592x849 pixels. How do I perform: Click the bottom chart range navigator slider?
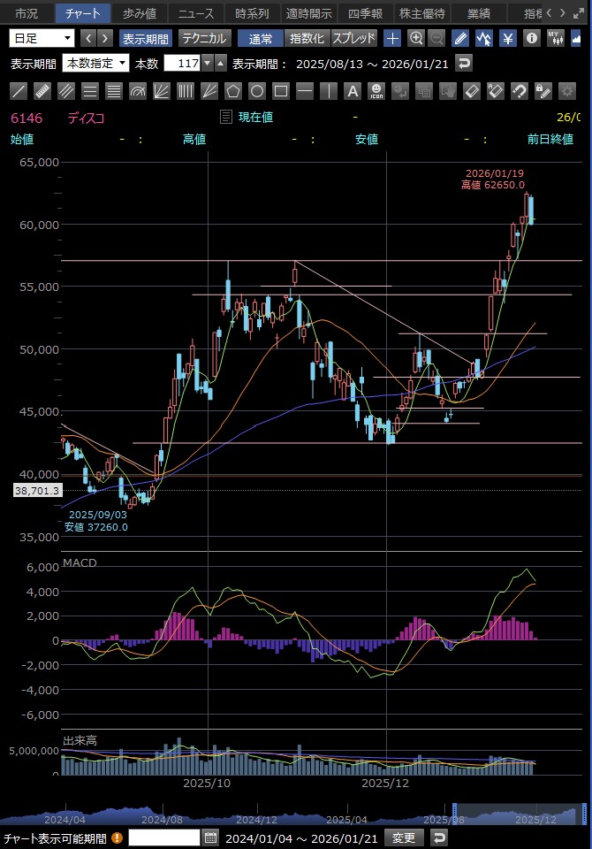(518, 812)
